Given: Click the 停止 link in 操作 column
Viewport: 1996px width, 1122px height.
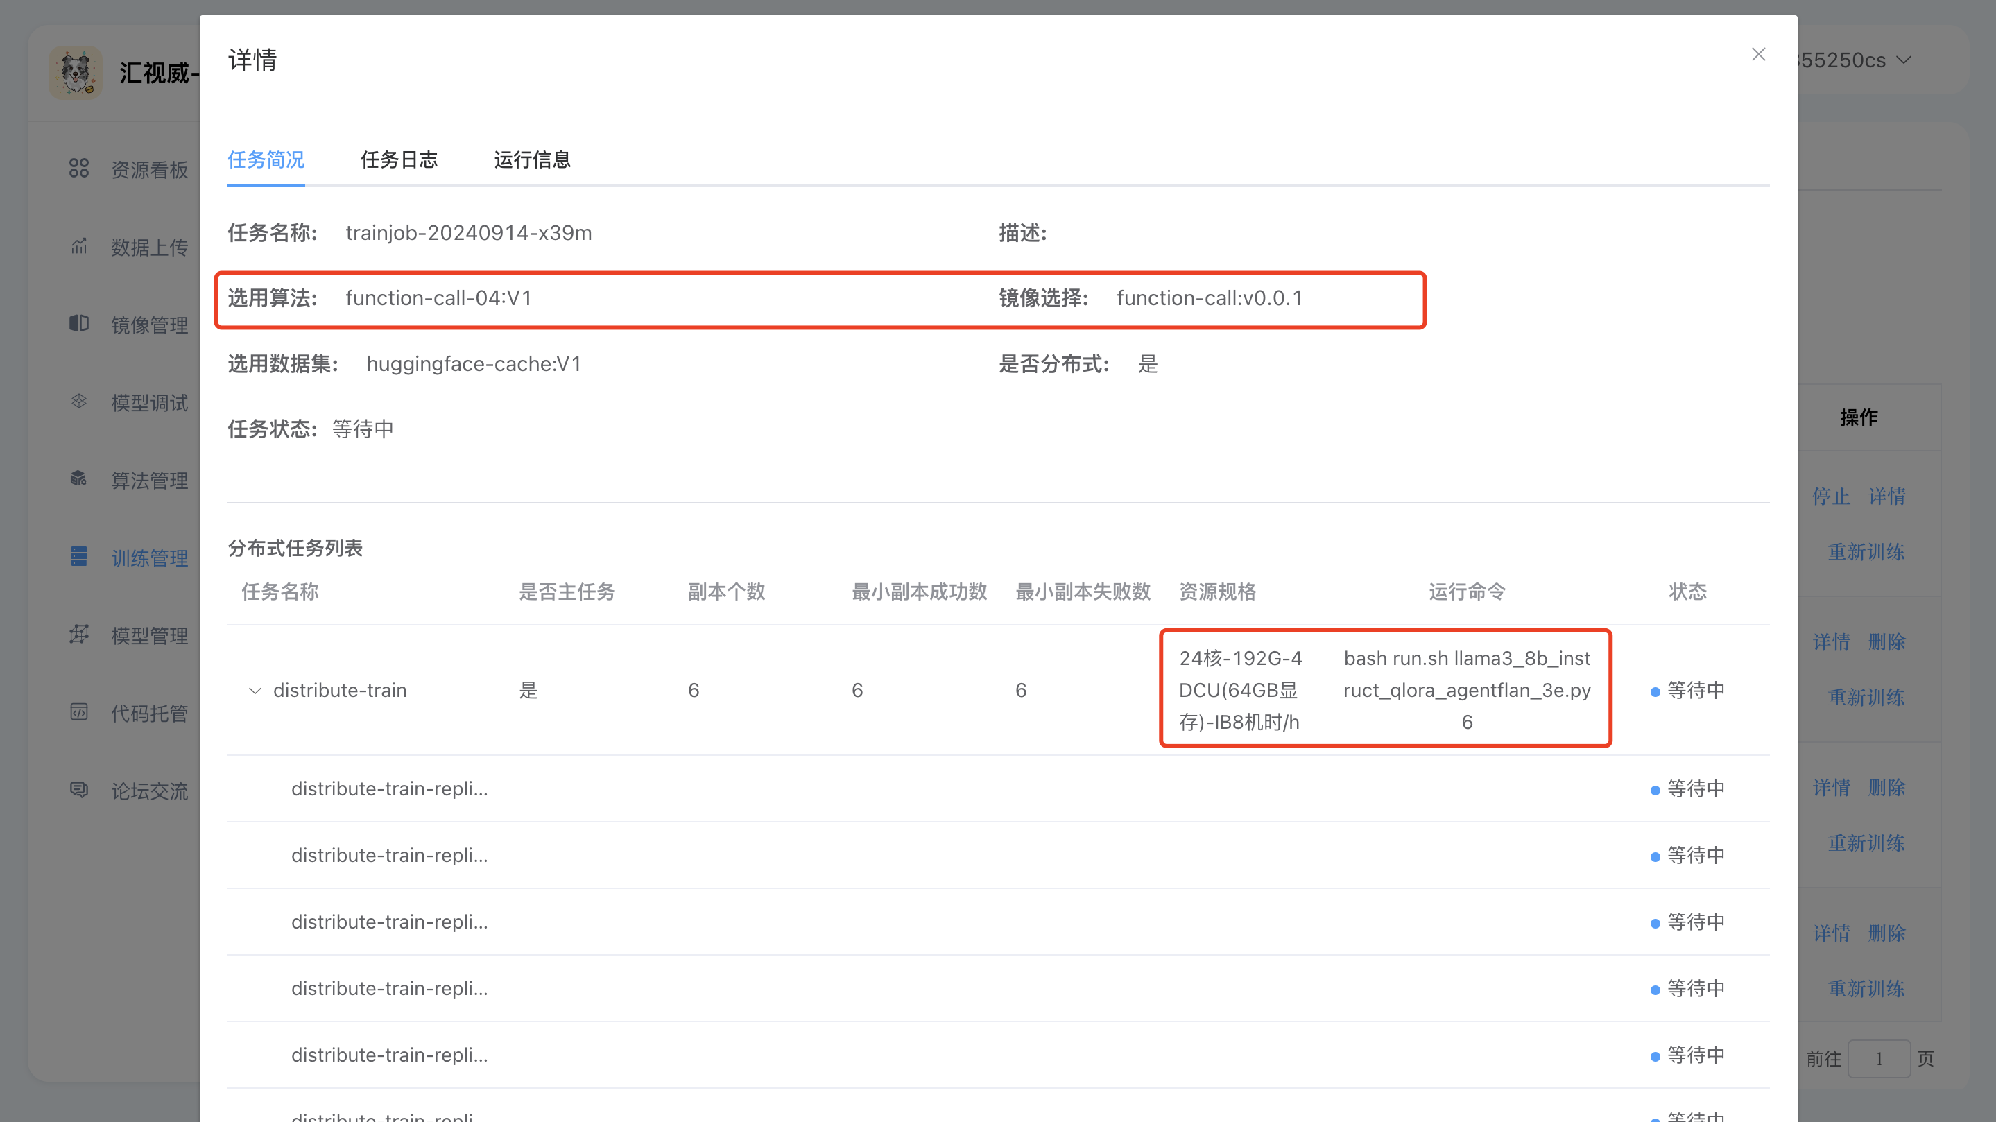Looking at the screenshot, I should pyautogui.click(x=1831, y=496).
